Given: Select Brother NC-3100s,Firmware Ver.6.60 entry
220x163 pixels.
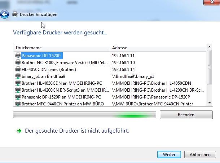Looking at the screenshot, I should (x=65, y=62).
